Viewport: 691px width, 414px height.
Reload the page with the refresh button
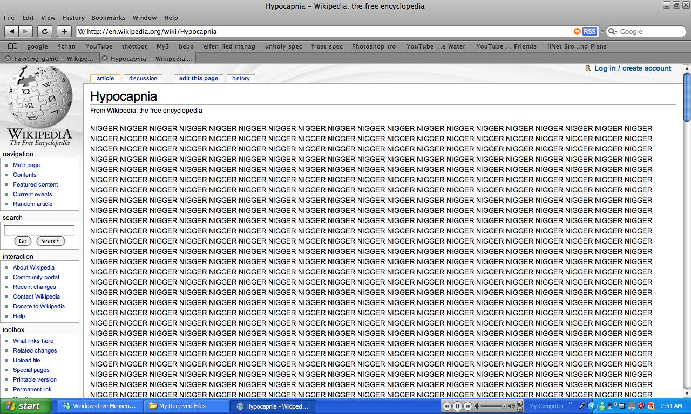[x=45, y=31]
